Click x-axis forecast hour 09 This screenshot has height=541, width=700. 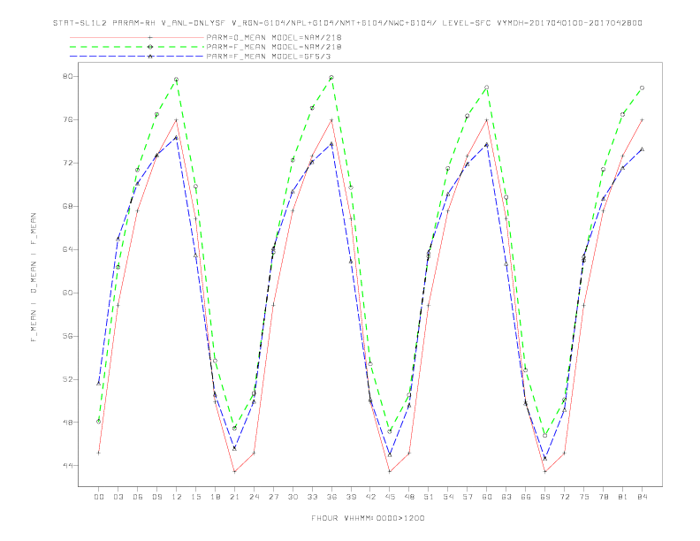[156, 497]
